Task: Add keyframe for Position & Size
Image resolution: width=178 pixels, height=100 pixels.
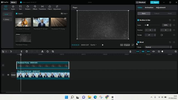Action: point(174,20)
